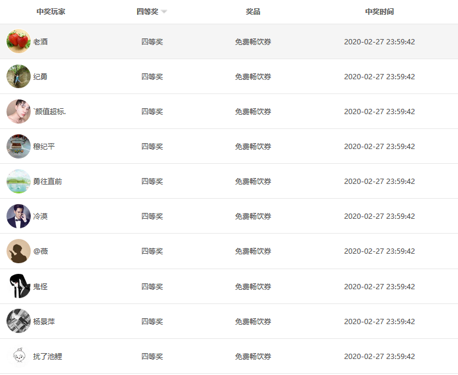Screen dimensions: 458x375
Task: Select player name 扰了池鲤
Action: tap(47, 357)
